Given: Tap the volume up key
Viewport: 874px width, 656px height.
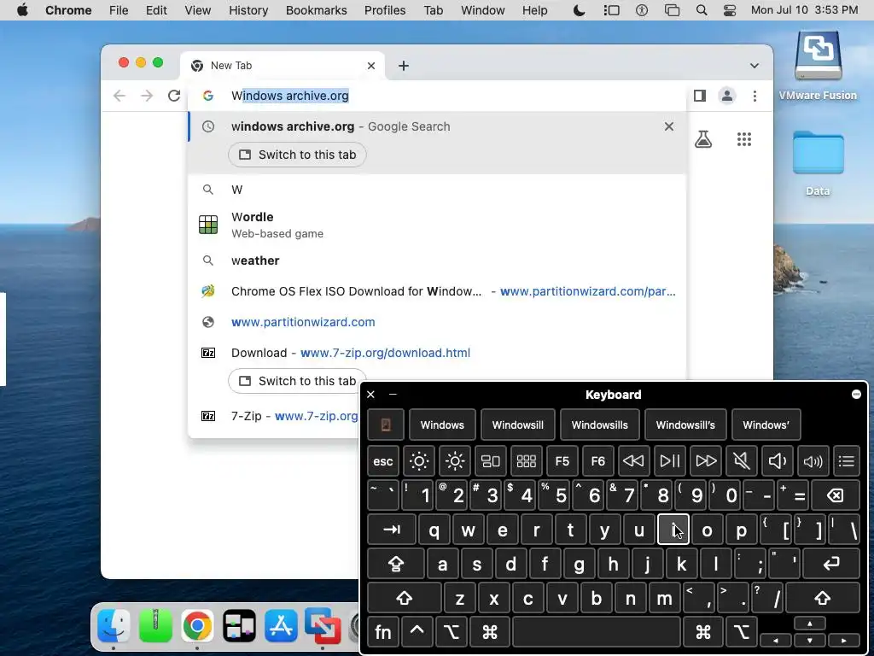Looking at the screenshot, I should (813, 461).
